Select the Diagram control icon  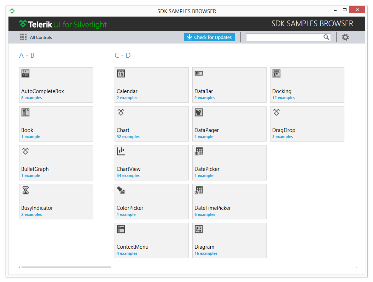tap(199, 229)
